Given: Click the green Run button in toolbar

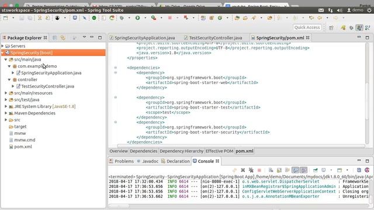Looking at the screenshot, I should click(138, 18).
